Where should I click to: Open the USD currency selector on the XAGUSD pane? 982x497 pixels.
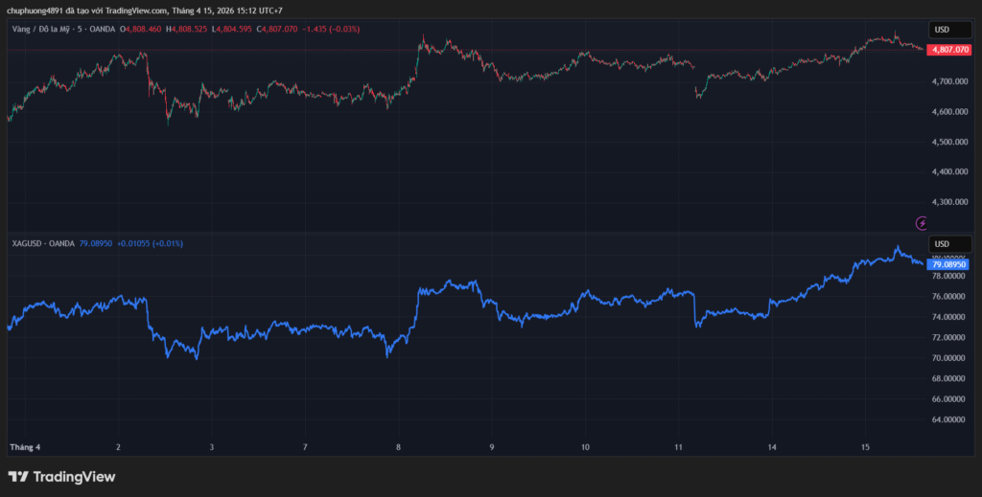[x=943, y=243]
